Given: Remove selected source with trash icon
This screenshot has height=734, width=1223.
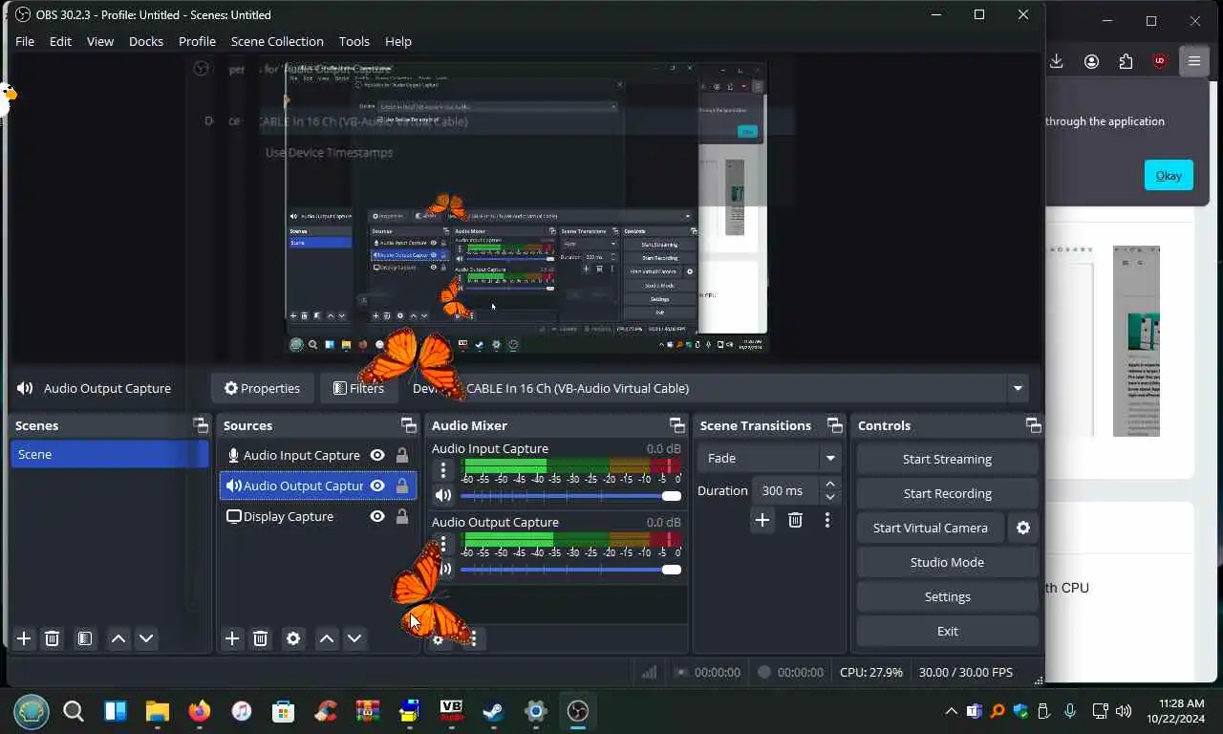Looking at the screenshot, I should tap(260, 638).
